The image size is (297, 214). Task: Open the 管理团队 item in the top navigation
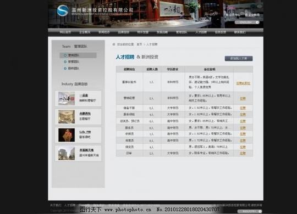point(182,32)
